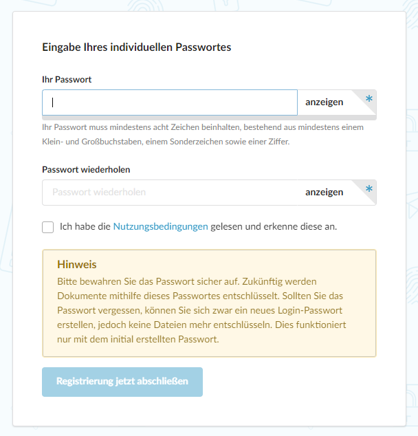Click 'gelesen und erkenne diese an' text
The width and height of the screenshot is (418, 436).
pos(274,226)
